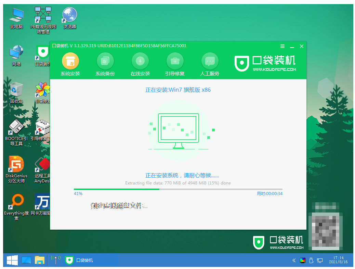Open BOOTICE引导工具 shortcut

coord(16,132)
